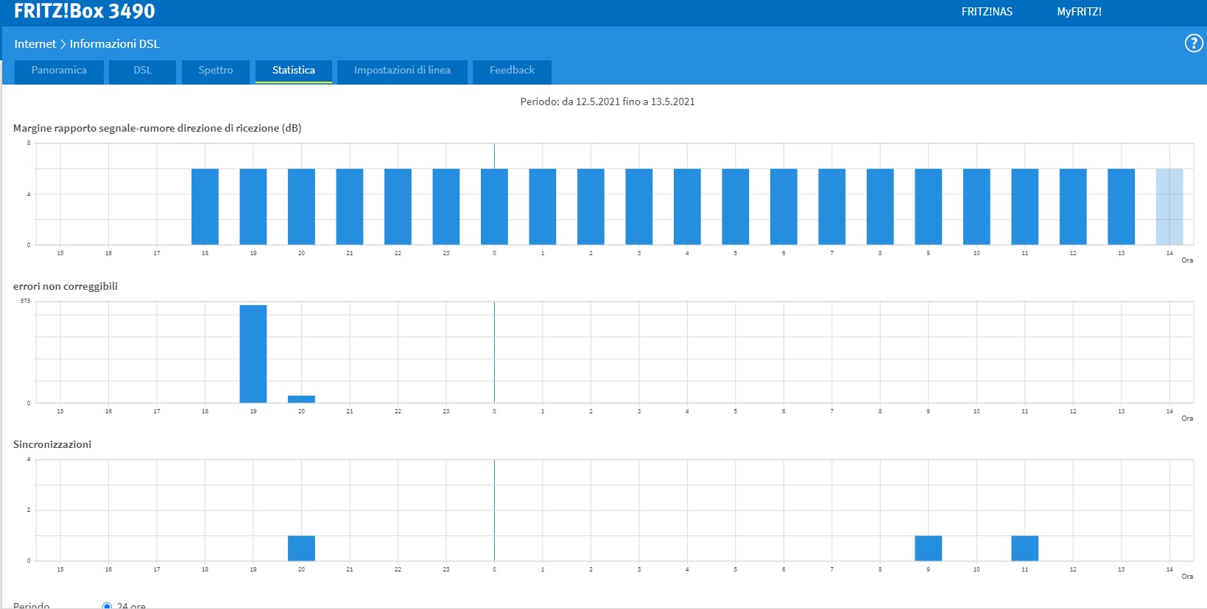Click the FRITZ!Box 3490 logo title
1207x609 pixels.
click(x=85, y=12)
